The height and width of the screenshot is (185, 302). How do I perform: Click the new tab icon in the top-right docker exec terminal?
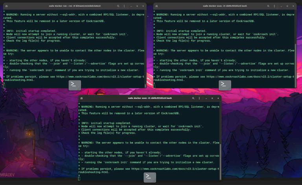click(157, 6)
